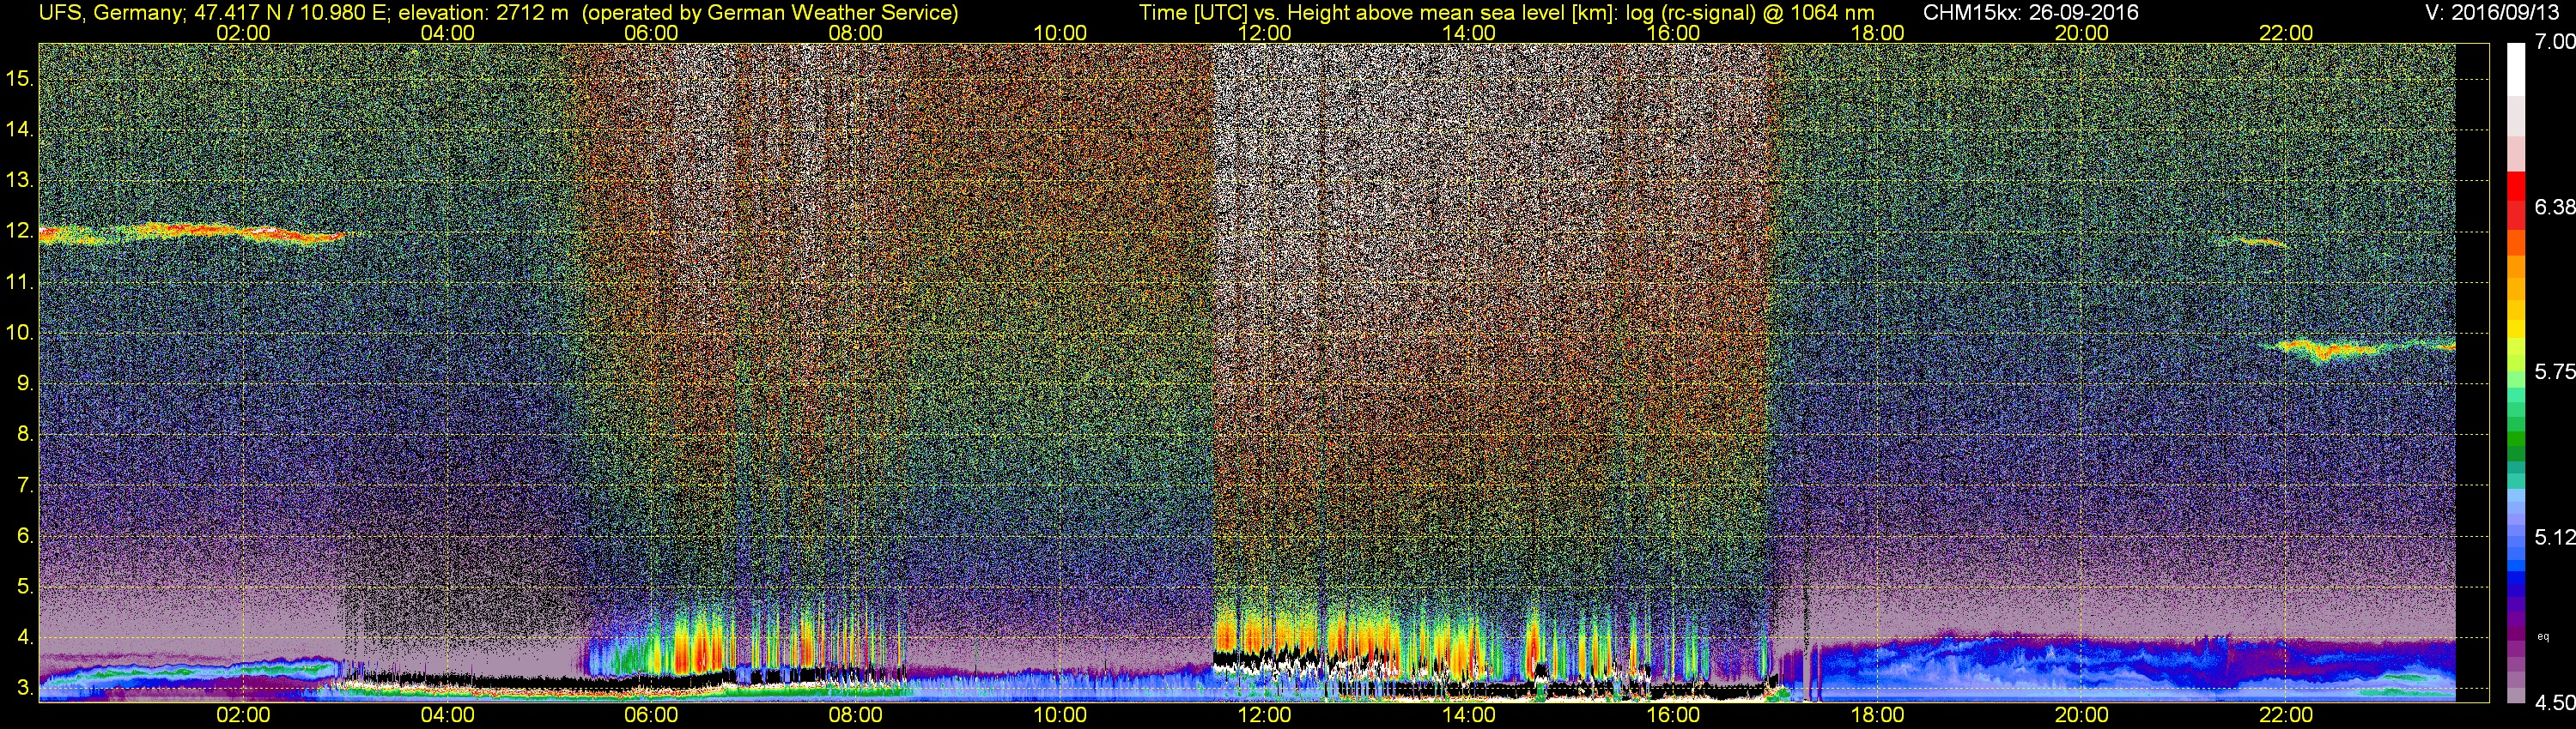Choose 16:00 on the bottom time axis
Screen dimensions: 2576x729
[x=1673, y=715]
